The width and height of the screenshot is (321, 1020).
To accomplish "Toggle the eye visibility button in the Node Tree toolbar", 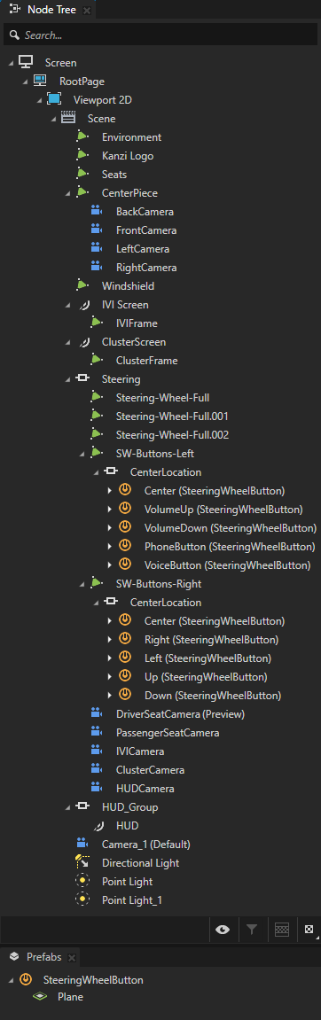I will [x=223, y=930].
